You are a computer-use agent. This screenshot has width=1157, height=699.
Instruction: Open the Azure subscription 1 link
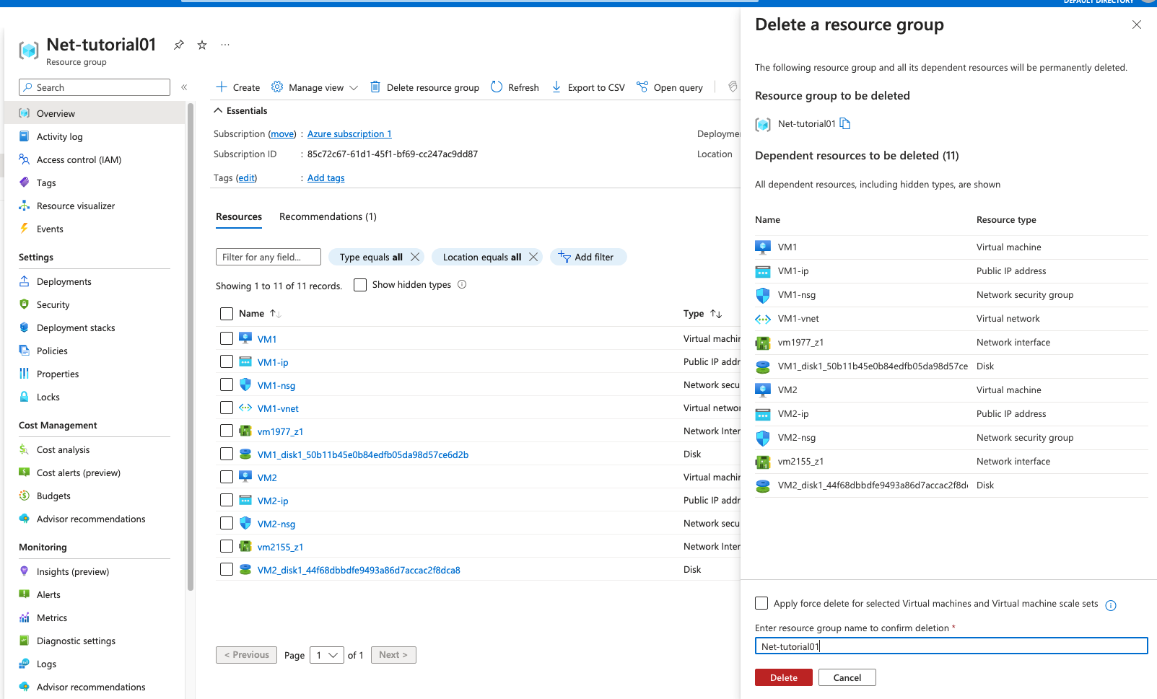[349, 133]
